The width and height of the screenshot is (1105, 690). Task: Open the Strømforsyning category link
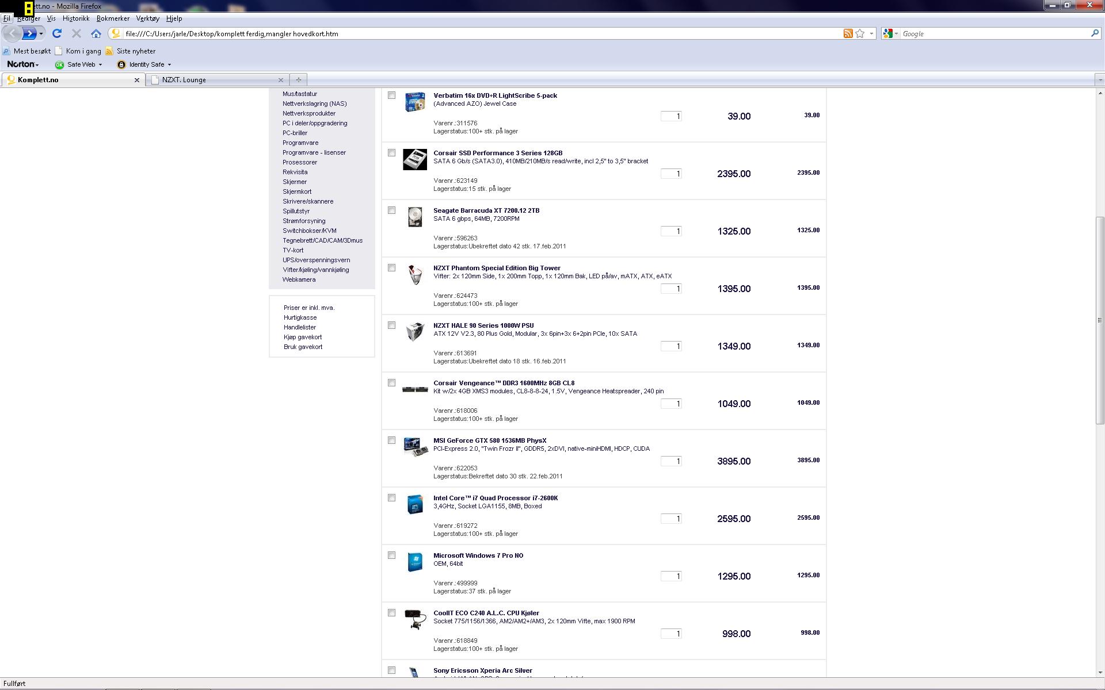304,221
